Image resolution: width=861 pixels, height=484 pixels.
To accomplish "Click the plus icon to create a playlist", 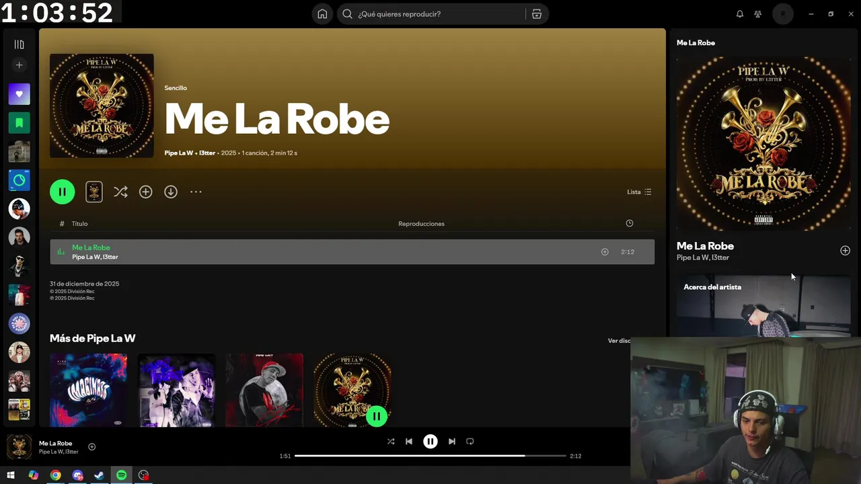I will pyautogui.click(x=19, y=65).
